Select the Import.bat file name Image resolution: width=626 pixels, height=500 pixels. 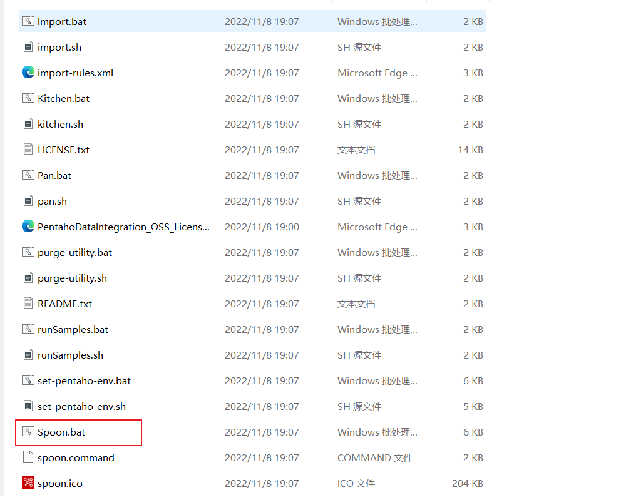[62, 21]
